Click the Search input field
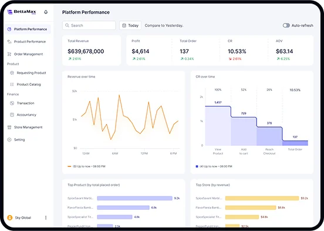Viewport: 324px width, 231px height. [x=89, y=25]
